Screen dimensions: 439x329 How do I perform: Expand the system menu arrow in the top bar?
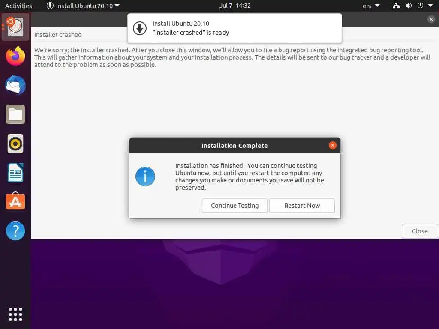pyautogui.click(x=430, y=6)
